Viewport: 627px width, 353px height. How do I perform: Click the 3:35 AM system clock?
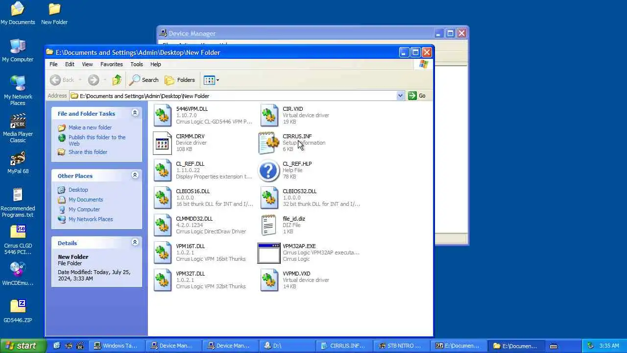[609, 346]
